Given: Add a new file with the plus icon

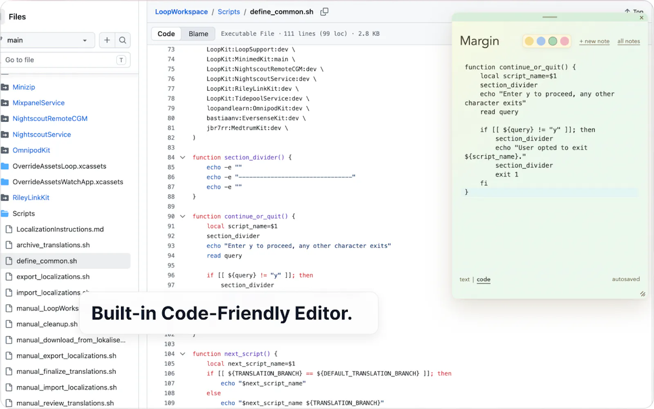Looking at the screenshot, I should 107,40.
